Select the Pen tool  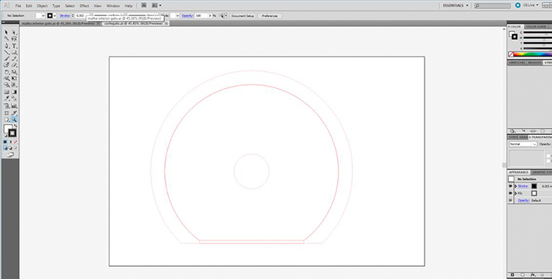coord(6,46)
